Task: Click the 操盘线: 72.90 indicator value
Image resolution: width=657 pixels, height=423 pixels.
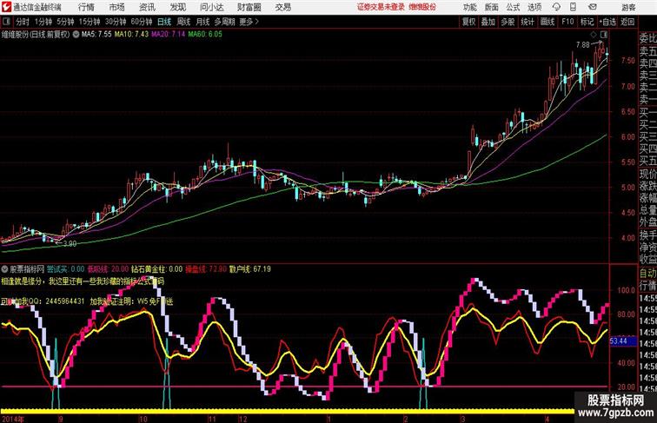Action: [206, 269]
